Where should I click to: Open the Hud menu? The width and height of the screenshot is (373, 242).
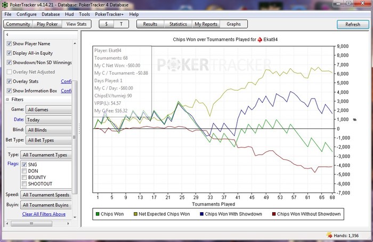(x=69, y=14)
